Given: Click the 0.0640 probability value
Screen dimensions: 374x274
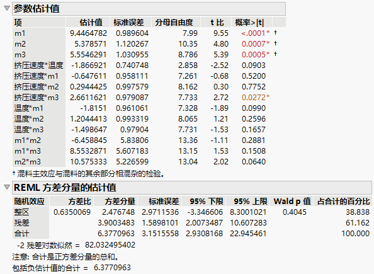Looking at the screenshot, I should tap(254, 162).
